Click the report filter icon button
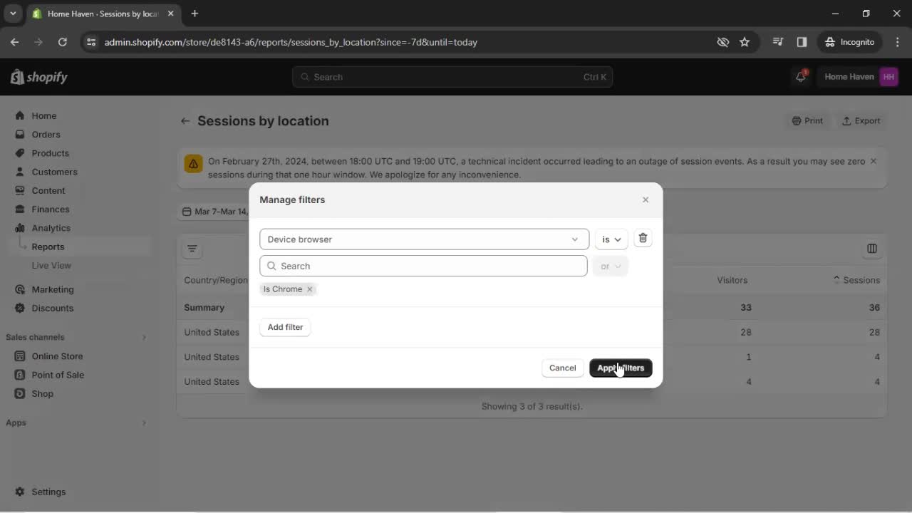The image size is (912, 513). click(192, 249)
